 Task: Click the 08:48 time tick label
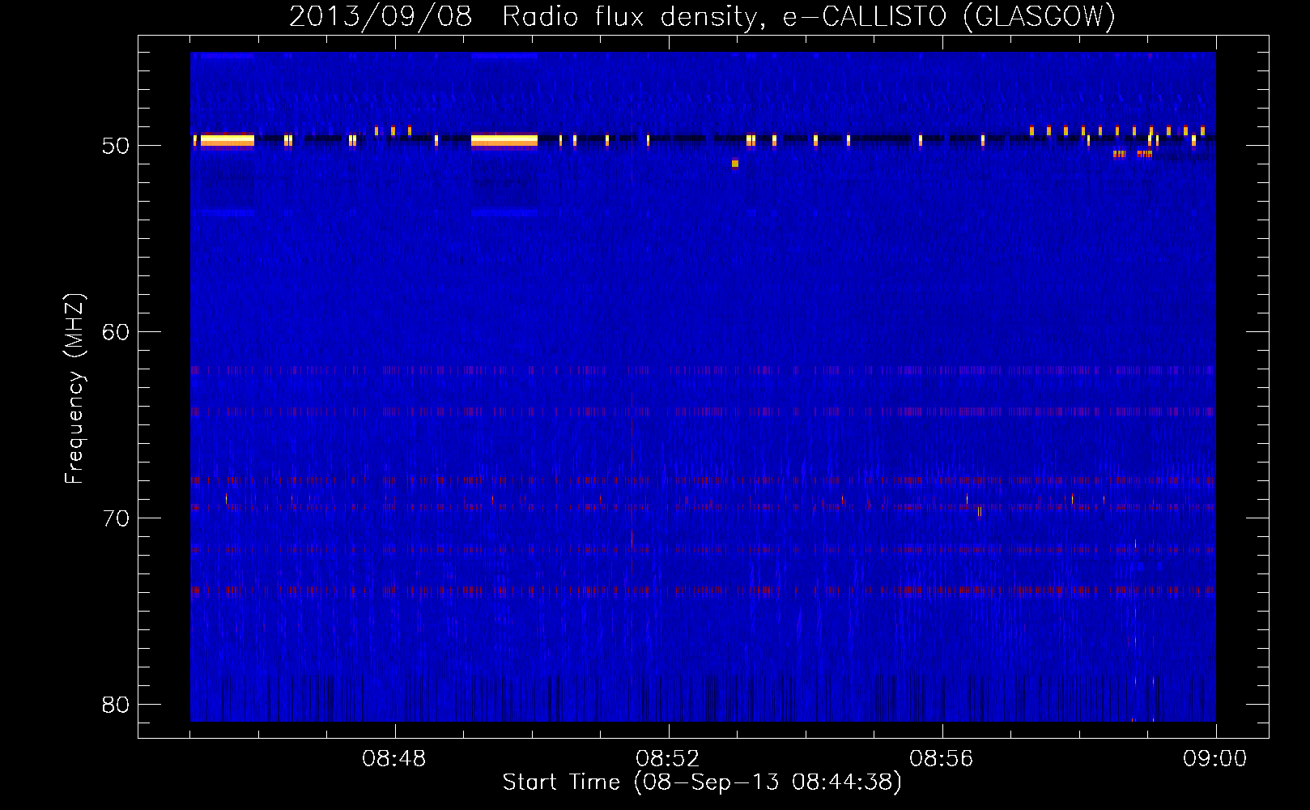394,759
